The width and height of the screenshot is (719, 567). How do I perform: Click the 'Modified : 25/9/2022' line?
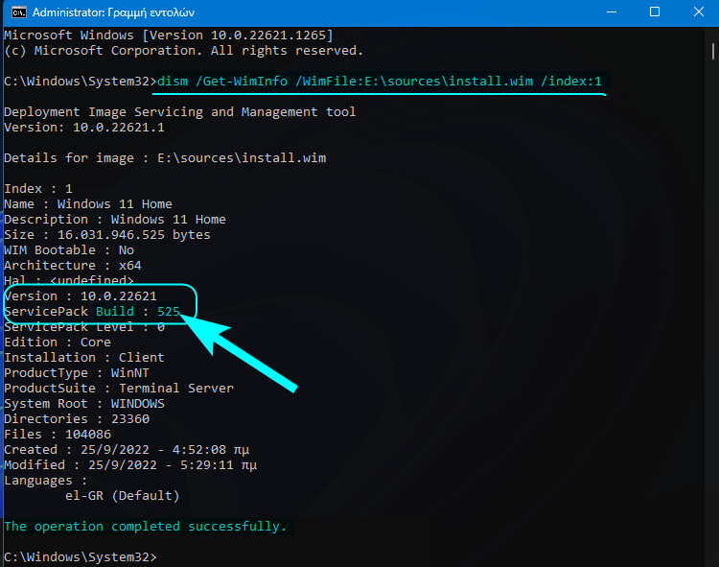click(x=130, y=465)
